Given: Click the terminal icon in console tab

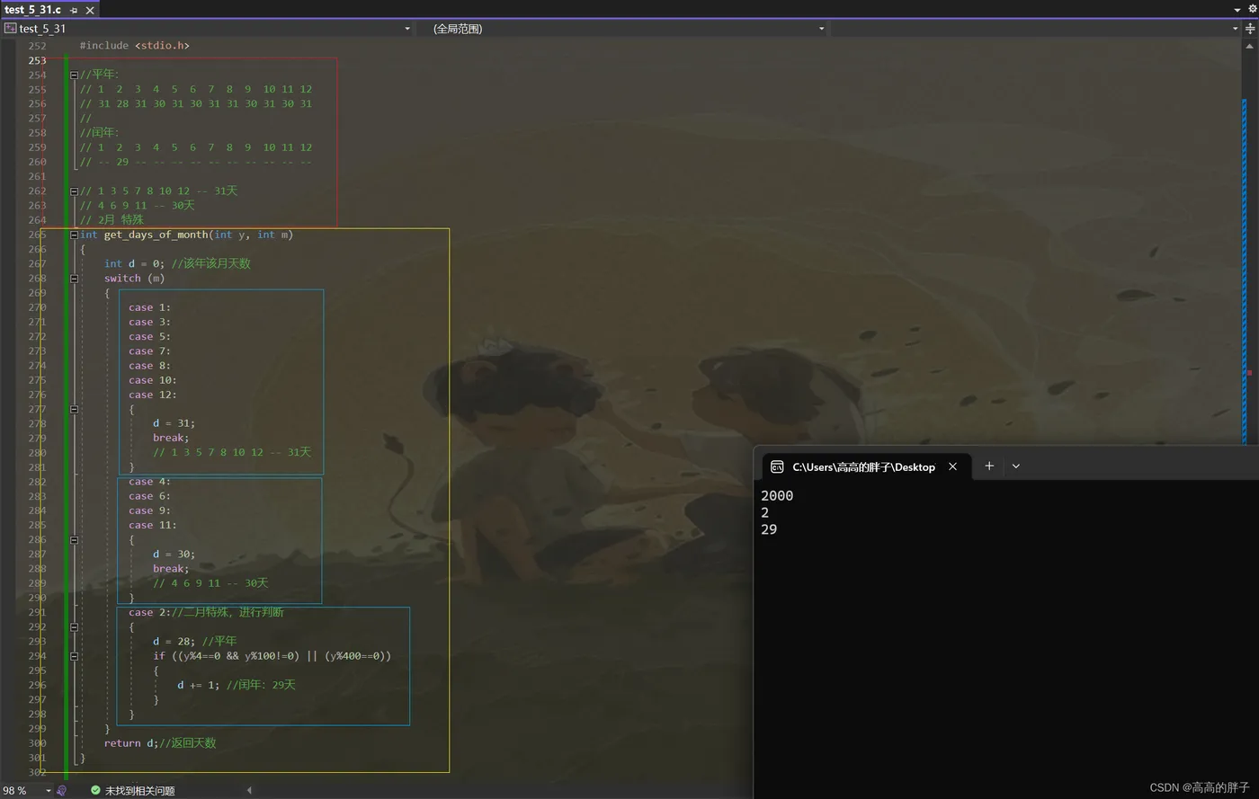Looking at the screenshot, I should (777, 466).
